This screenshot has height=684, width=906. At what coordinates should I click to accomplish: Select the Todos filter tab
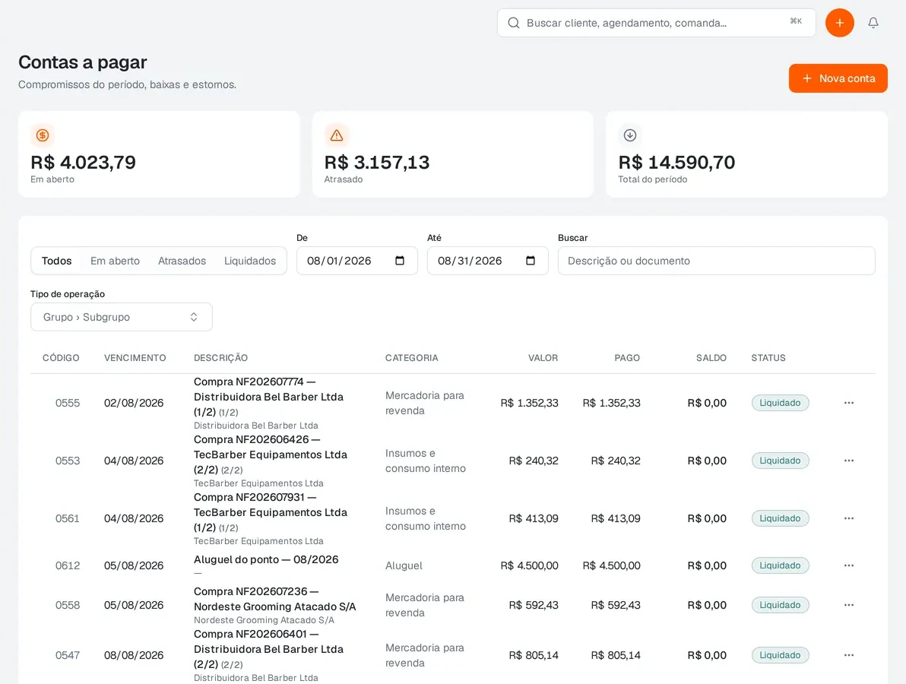(x=56, y=261)
